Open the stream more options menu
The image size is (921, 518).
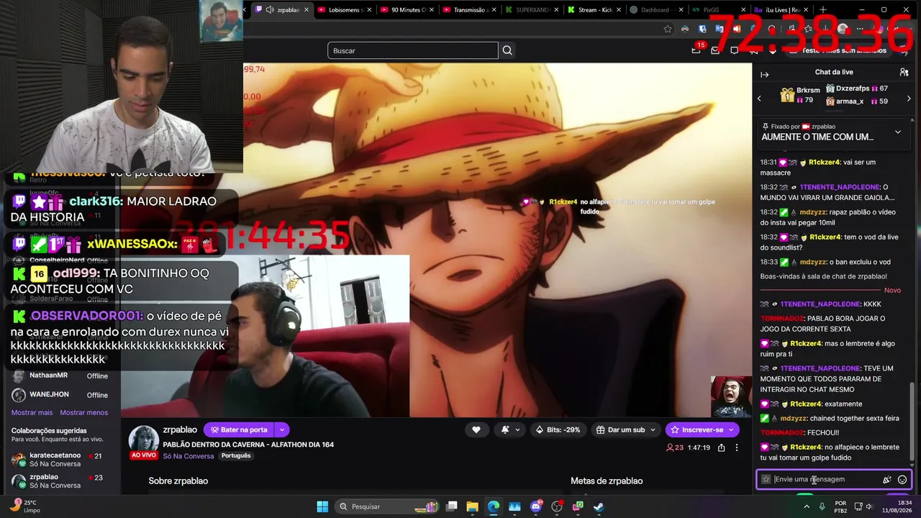point(736,447)
